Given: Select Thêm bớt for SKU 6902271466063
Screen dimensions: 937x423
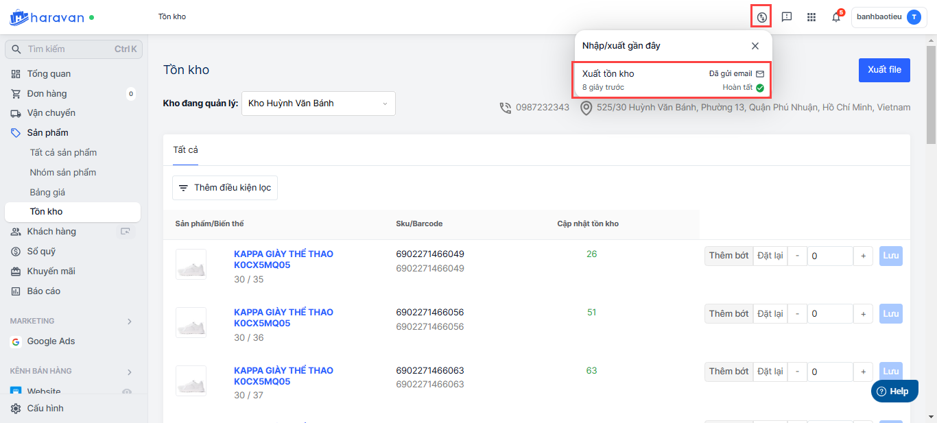Looking at the screenshot, I should coord(728,372).
